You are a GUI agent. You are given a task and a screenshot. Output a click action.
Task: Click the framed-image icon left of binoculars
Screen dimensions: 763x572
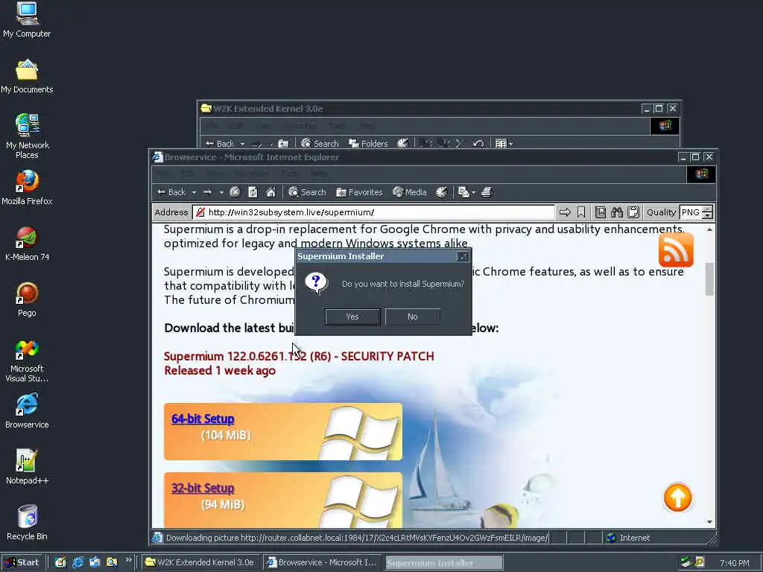point(601,212)
